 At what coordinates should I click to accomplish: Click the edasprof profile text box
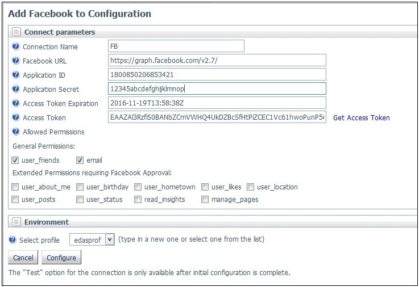tap(88, 239)
